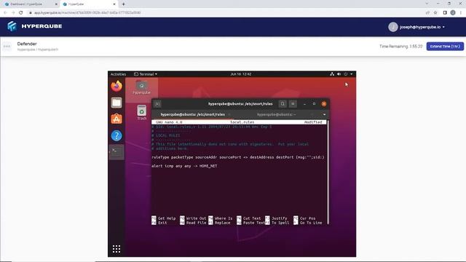Go forward in browser history
466x262 pixels.
(x=13, y=12)
